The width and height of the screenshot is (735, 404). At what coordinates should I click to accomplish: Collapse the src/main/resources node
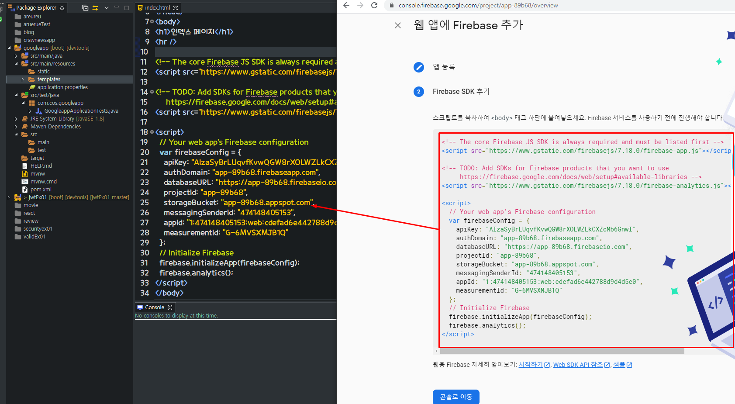coord(16,64)
